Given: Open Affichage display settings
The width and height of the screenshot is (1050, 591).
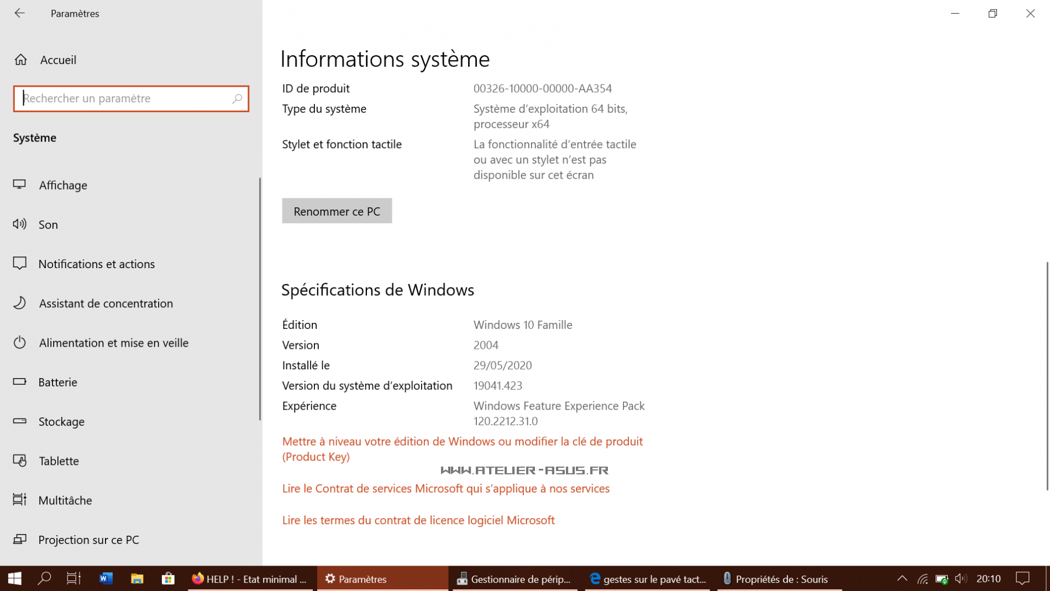Looking at the screenshot, I should click(62, 185).
